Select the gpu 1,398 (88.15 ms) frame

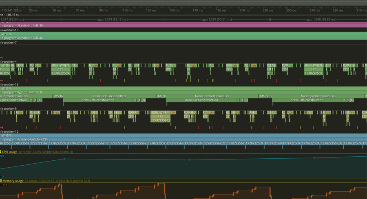113,20
